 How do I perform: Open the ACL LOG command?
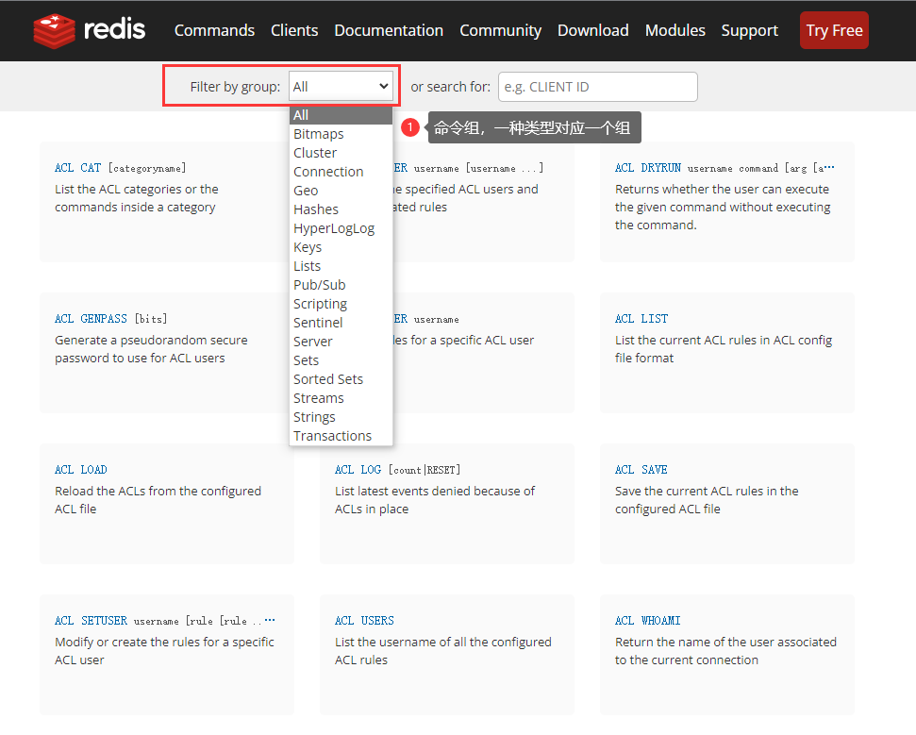click(x=358, y=470)
